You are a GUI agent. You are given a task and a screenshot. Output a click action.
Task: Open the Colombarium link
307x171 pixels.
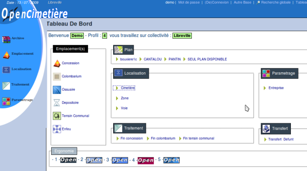(72, 77)
